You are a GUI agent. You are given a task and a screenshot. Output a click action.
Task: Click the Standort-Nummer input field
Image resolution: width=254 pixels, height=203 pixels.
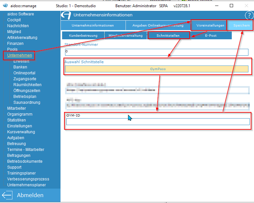[x=157, y=52]
